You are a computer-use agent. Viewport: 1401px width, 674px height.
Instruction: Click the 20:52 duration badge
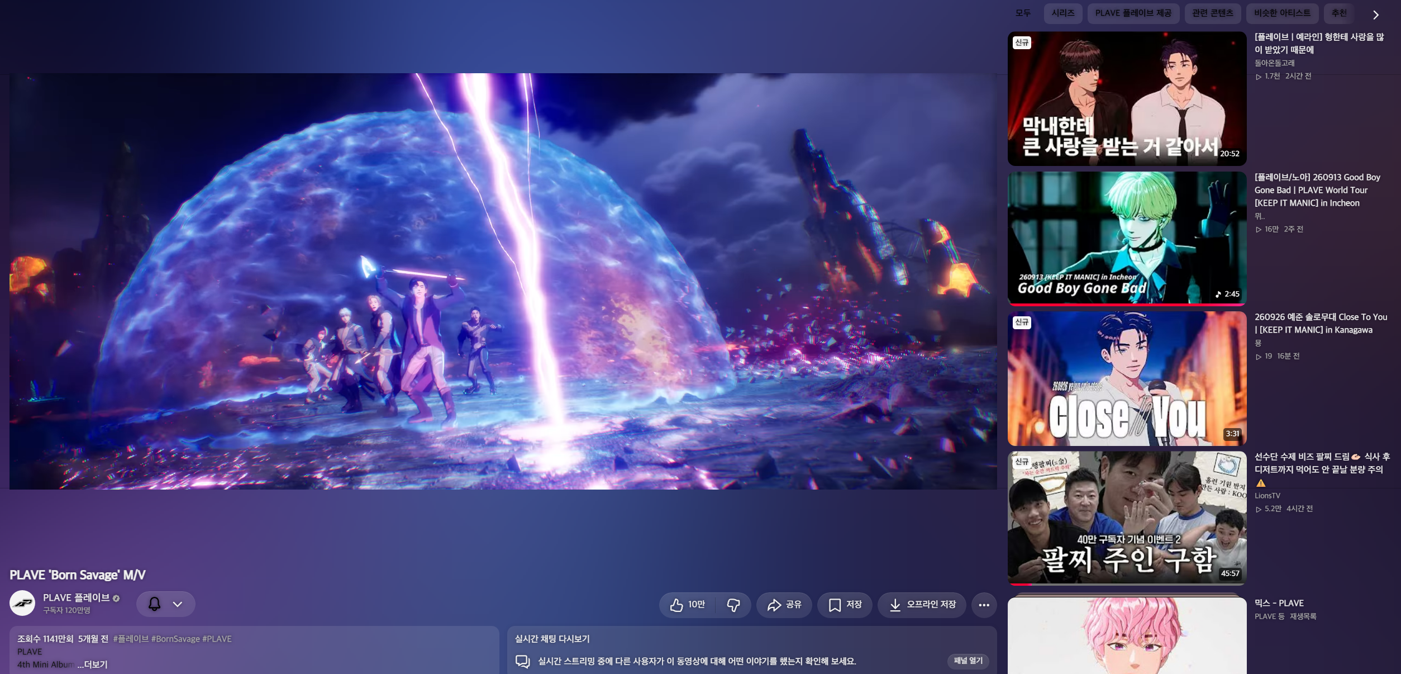click(1230, 154)
